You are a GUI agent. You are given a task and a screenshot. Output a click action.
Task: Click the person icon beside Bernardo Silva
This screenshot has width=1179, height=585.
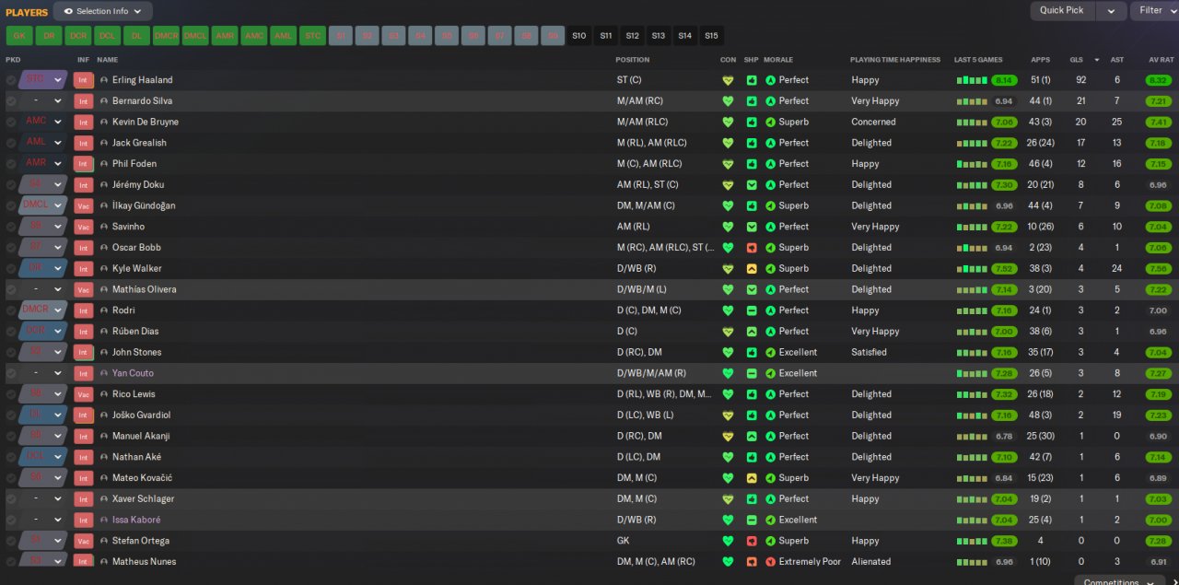tap(104, 101)
